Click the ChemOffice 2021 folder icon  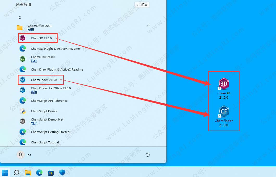(x=20, y=27)
